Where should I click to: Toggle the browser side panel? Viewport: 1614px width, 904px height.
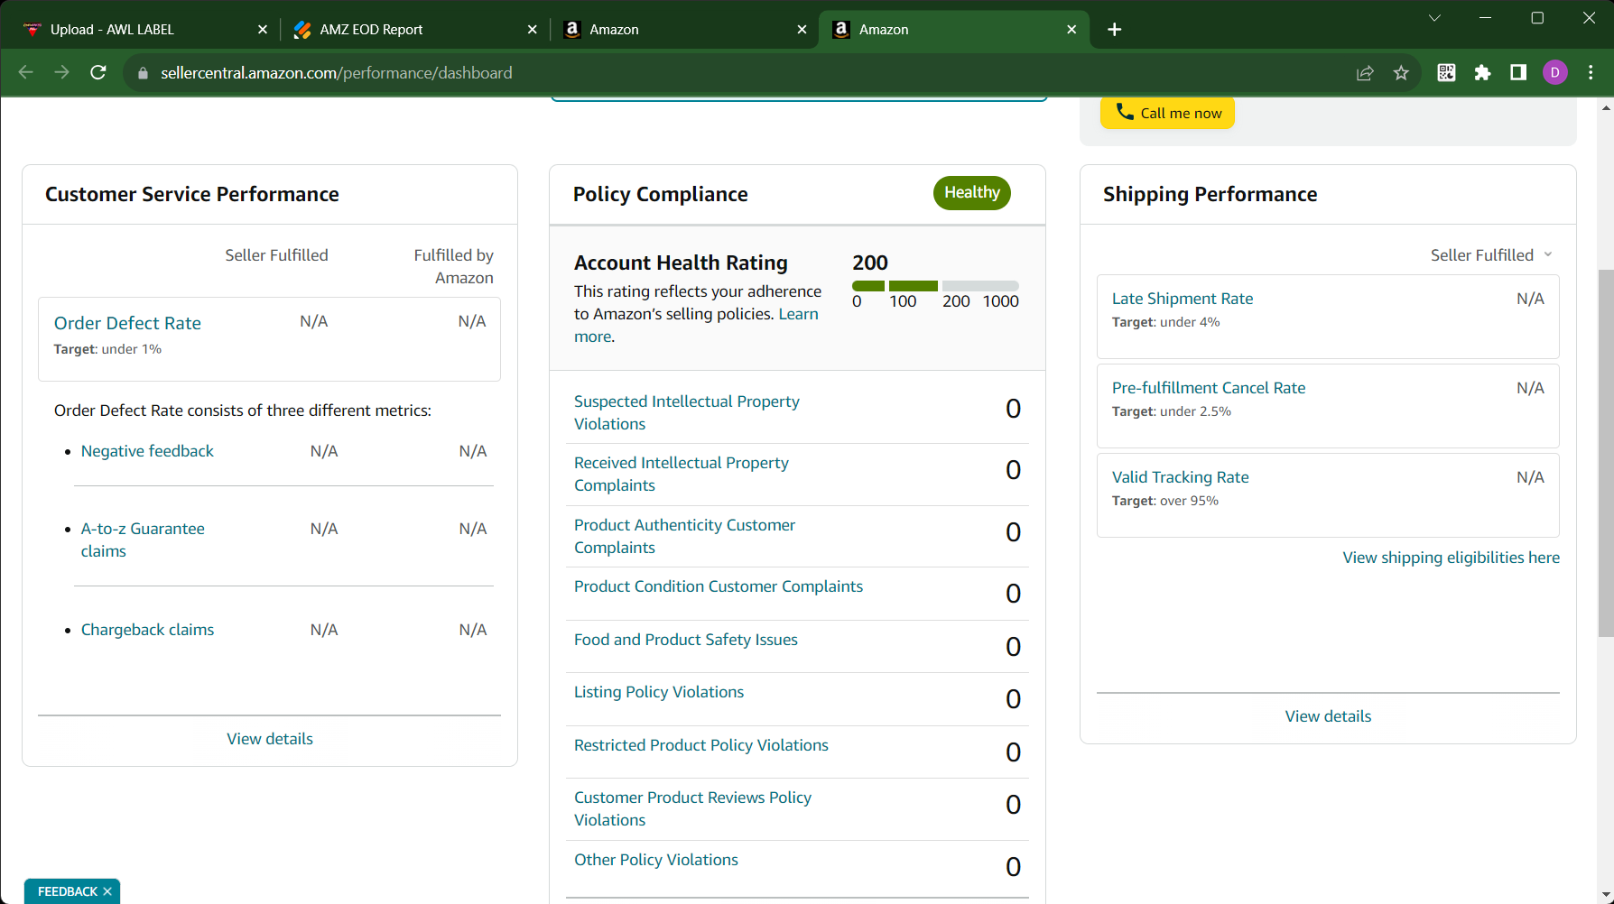point(1518,73)
